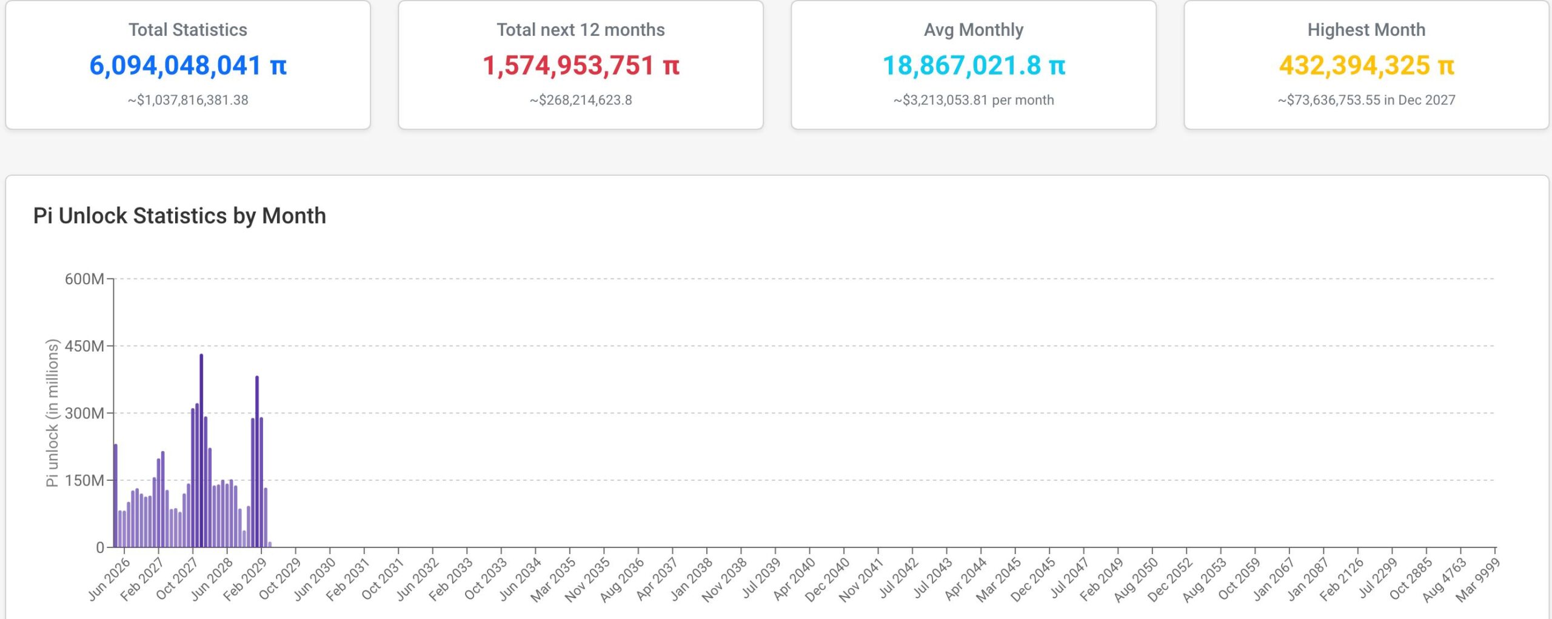Image resolution: width=1552 pixels, height=619 pixels.
Task: Select the yellow 432,394,325 π value
Action: tap(1366, 65)
